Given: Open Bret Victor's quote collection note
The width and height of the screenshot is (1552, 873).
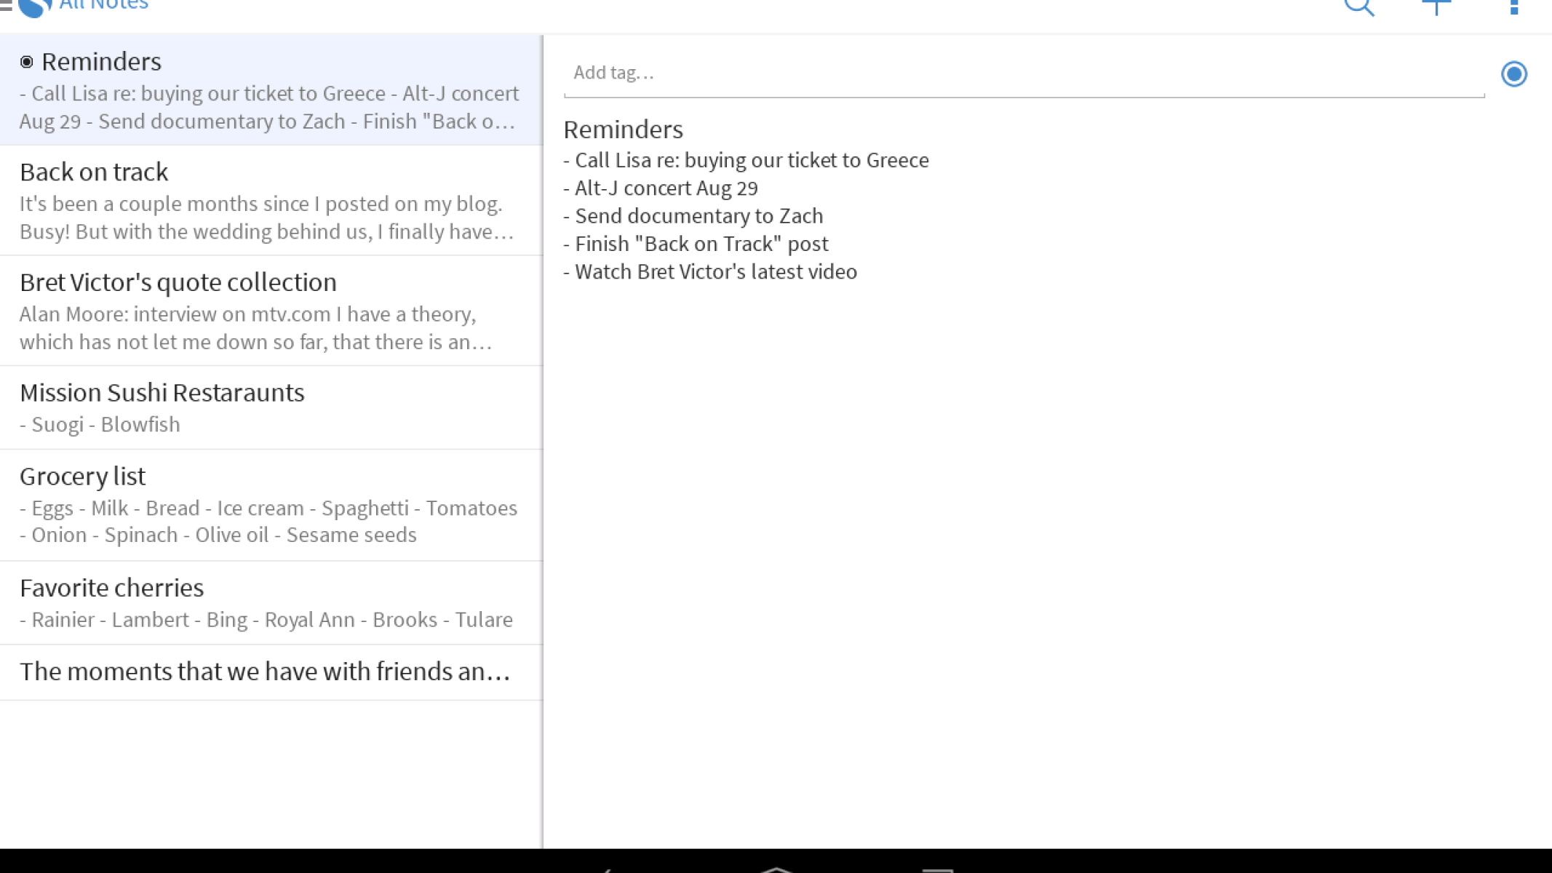Looking at the screenshot, I should click(271, 311).
